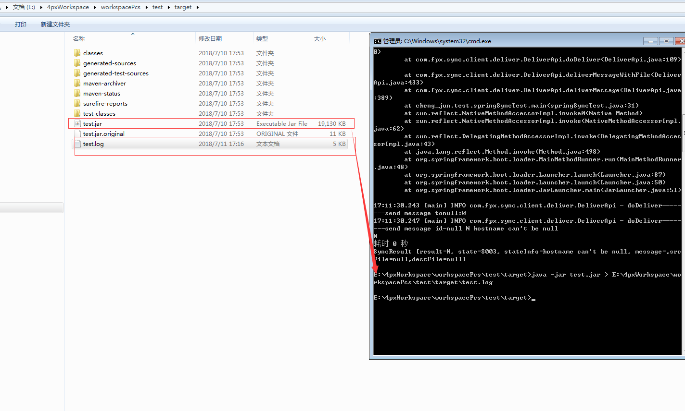The height and width of the screenshot is (411, 685).
Task: Click the maven-archiver folder icon
Action: (77, 83)
